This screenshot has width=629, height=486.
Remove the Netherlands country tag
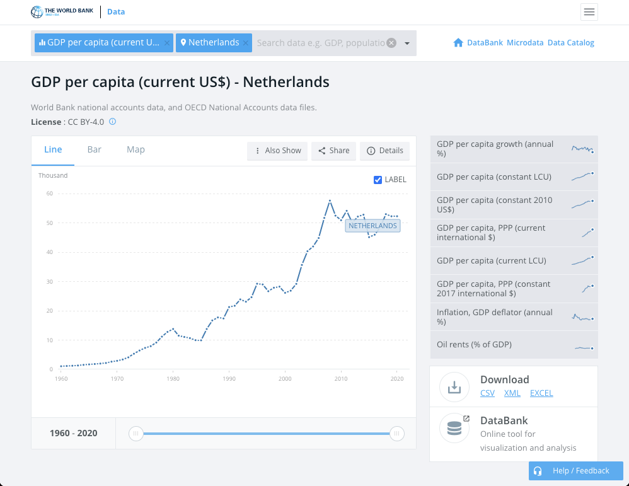click(246, 43)
